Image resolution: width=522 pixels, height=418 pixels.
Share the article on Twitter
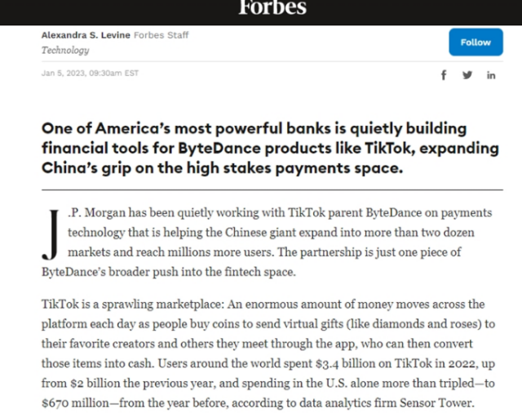pyautogui.click(x=467, y=75)
